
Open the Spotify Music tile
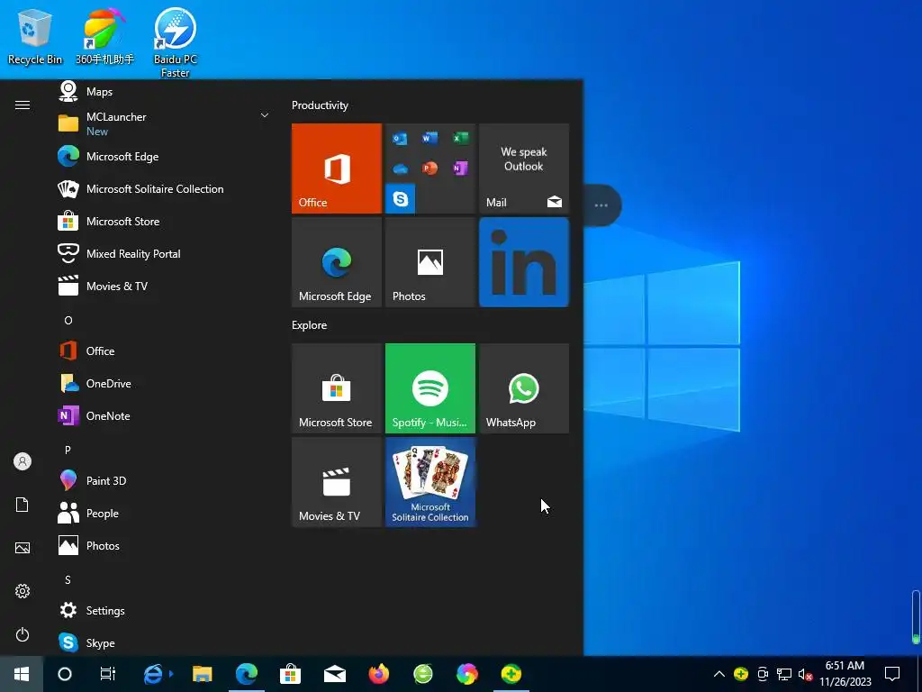point(429,388)
